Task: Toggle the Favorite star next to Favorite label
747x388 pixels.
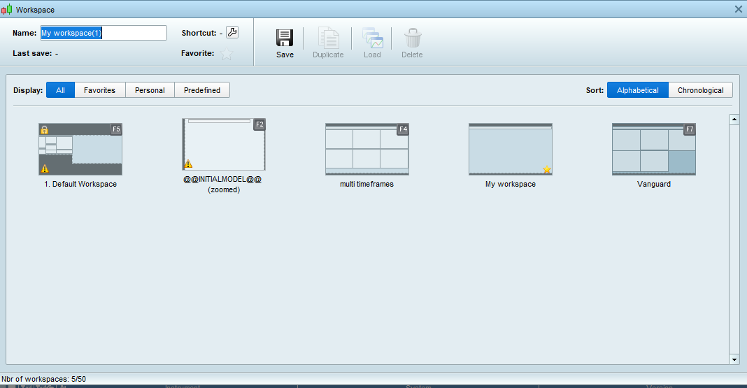Action: (227, 54)
